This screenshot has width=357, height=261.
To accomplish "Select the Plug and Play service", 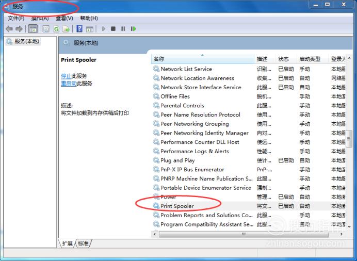I will coord(249,160).
